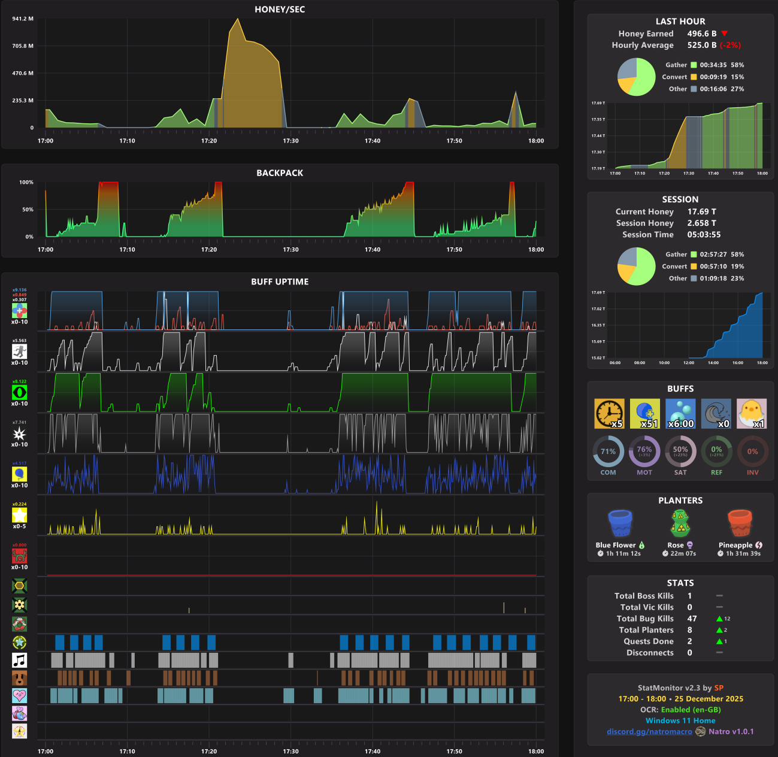
Task: Click the REF 0% ring gauge
Action: pyautogui.click(x=716, y=452)
